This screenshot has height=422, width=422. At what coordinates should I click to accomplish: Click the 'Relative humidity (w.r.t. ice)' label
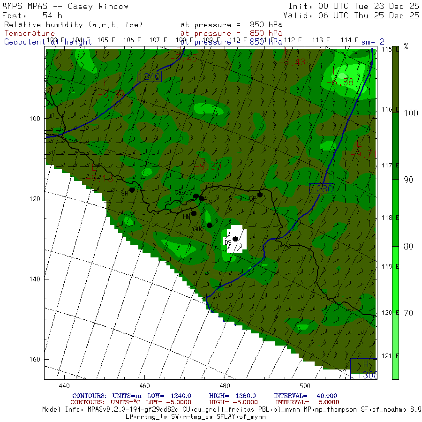coord(73,25)
